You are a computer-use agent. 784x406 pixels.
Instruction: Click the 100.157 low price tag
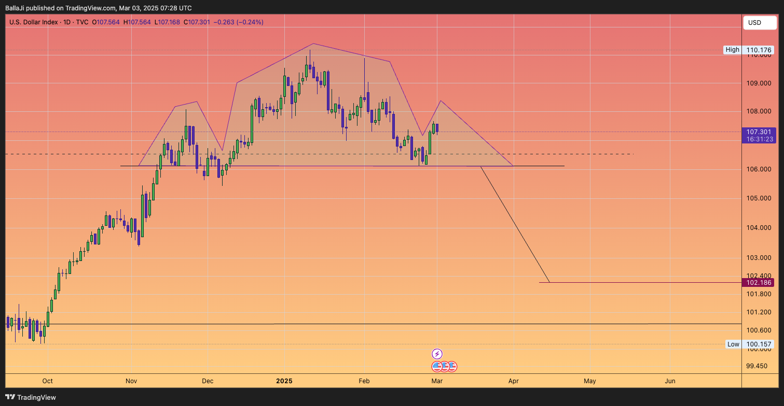coord(759,344)
